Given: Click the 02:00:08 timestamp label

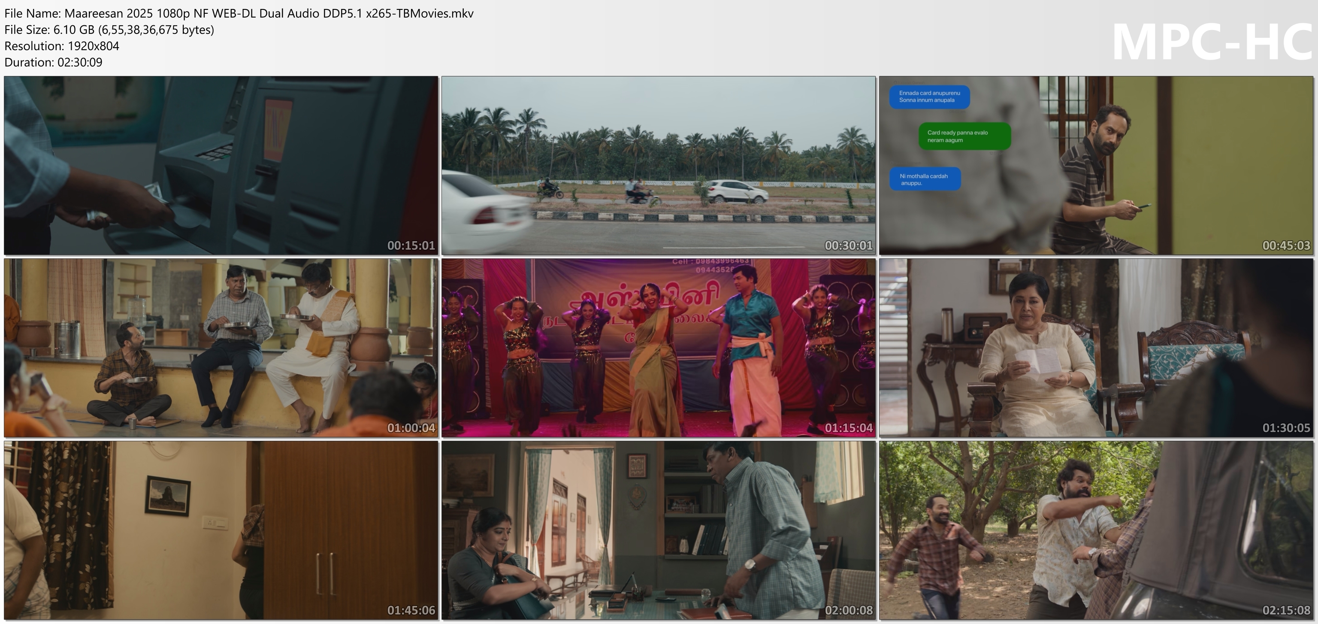Looking at the screenshot, I should (848, 611).
